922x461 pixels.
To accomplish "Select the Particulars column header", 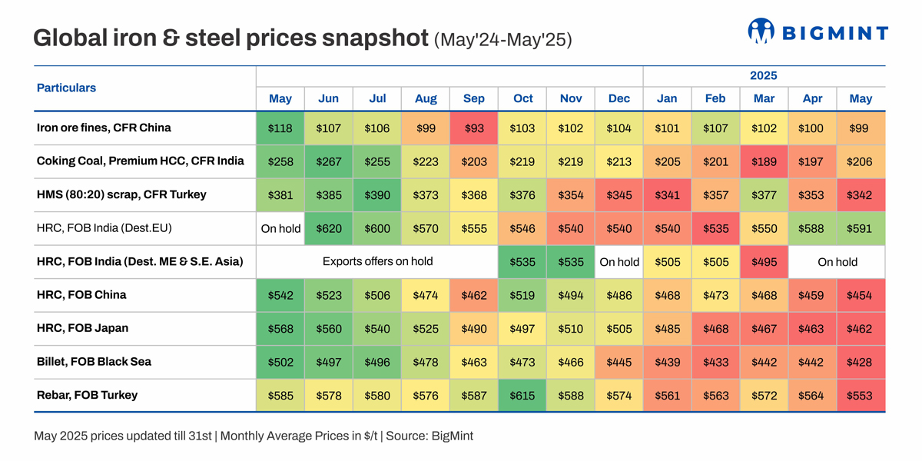I will (x=67, y=88).
